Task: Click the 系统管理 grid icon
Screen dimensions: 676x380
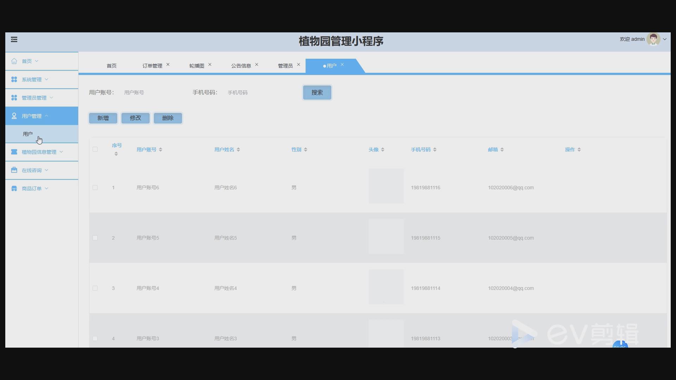Action: tap(14, 80)
